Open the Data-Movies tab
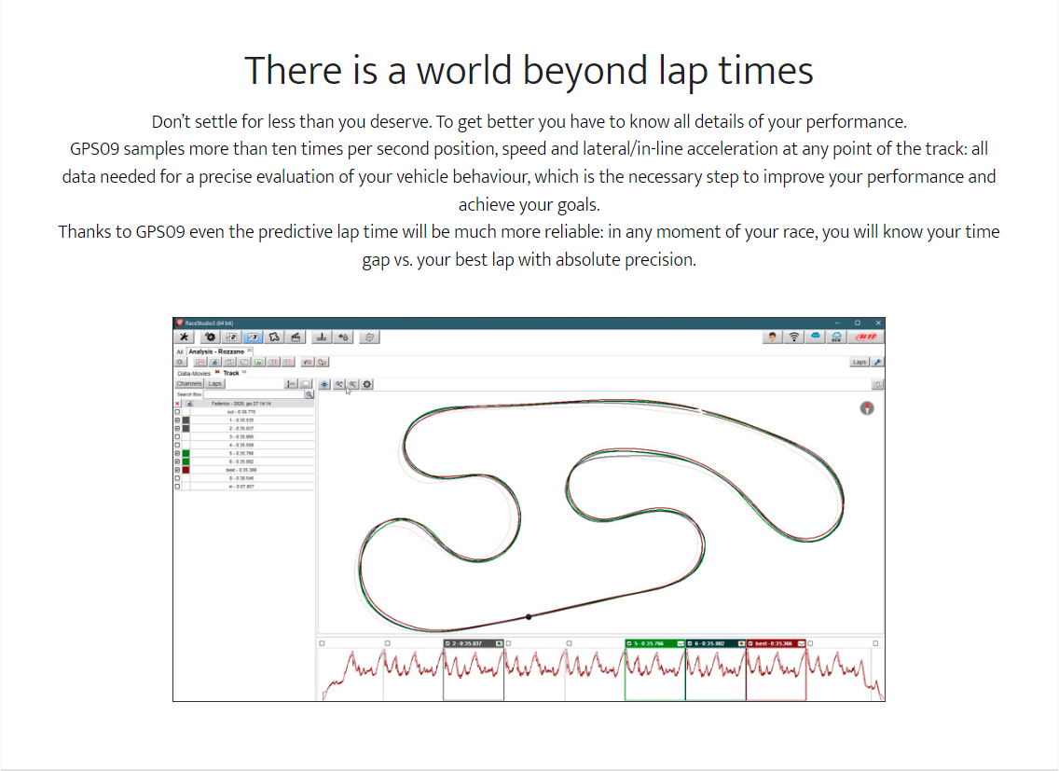1059x771 pixels. pos(194,373)
